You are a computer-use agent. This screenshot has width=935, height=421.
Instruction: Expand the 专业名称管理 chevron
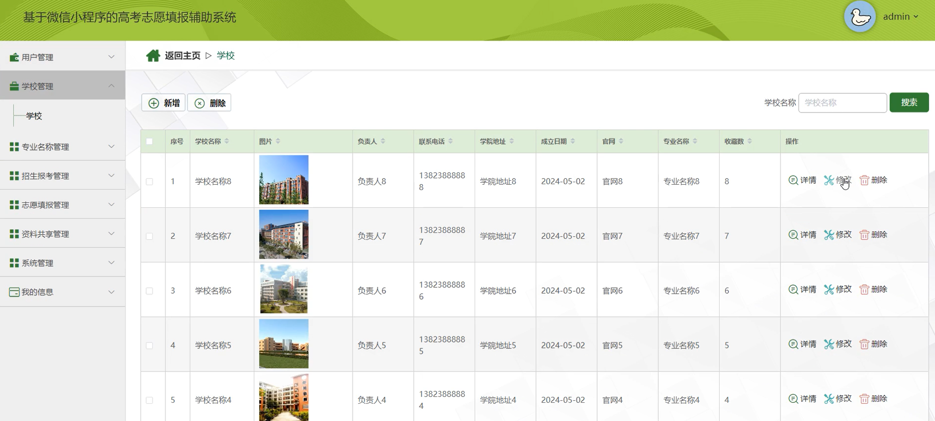pyautogui.click(x=111, y=146)
